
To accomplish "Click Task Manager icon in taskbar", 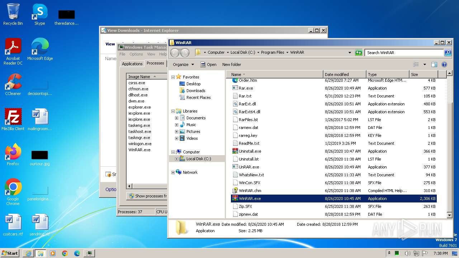I will [89, 253].
